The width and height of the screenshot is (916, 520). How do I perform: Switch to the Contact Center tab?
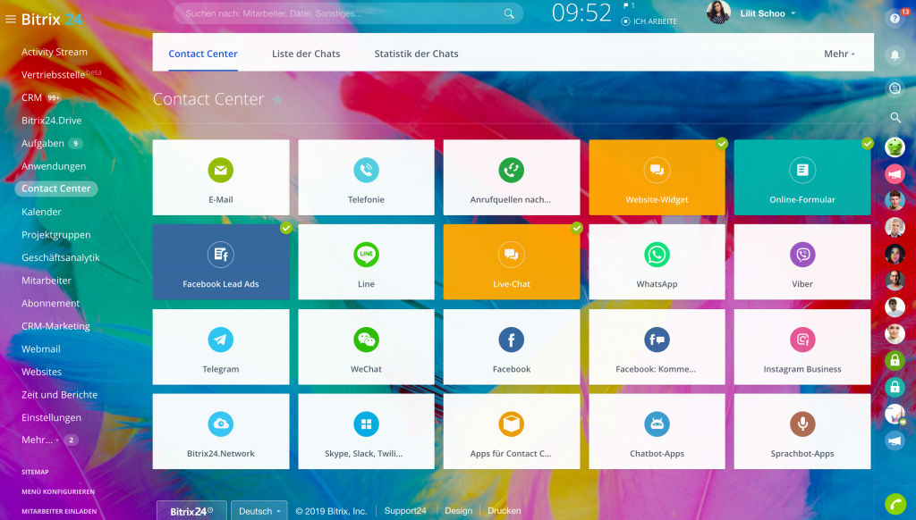coord(203,54)
